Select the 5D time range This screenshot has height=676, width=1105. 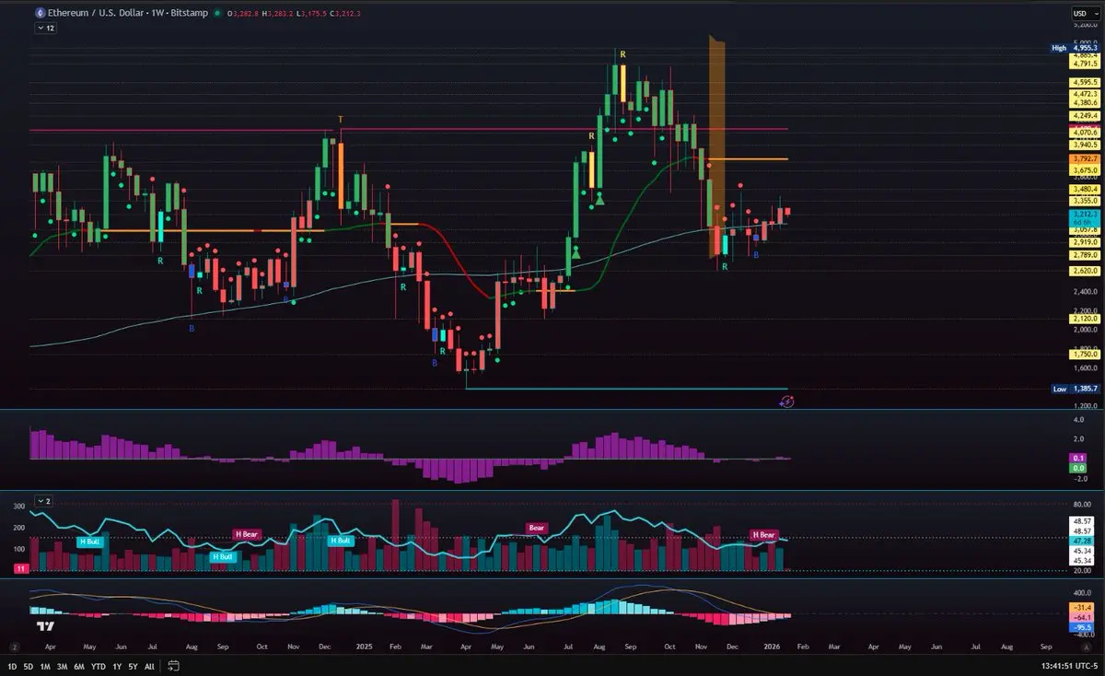pos(29,666)
